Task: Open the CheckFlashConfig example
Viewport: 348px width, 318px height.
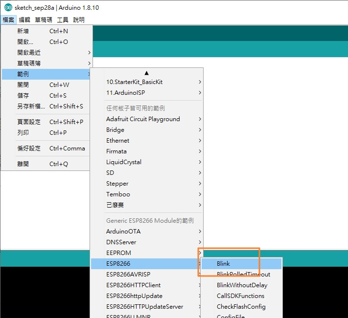Action: tap(241, 306)
